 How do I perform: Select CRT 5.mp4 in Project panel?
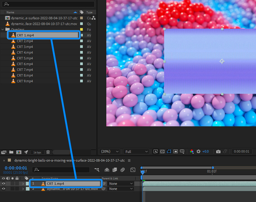pos(25,58)
